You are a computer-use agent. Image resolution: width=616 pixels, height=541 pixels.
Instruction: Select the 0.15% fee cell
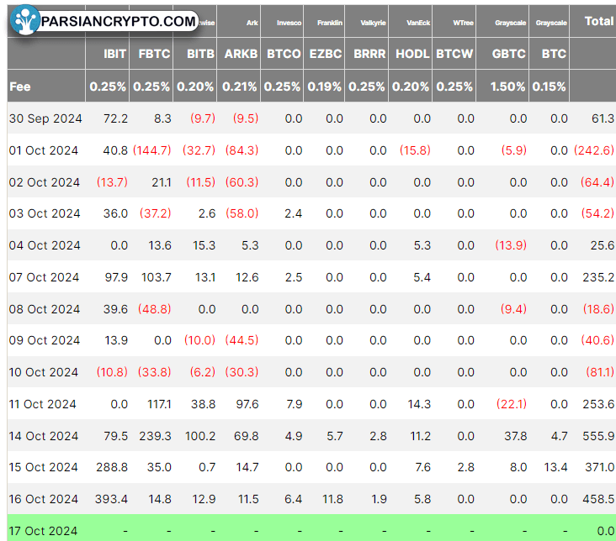[549, 87]
